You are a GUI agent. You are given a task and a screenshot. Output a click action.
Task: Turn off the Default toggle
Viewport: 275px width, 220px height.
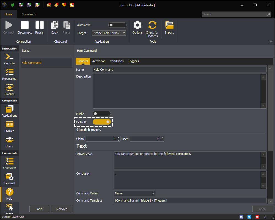point(102,122)
